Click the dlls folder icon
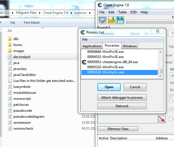174x147 pixels. click(10, 39)
